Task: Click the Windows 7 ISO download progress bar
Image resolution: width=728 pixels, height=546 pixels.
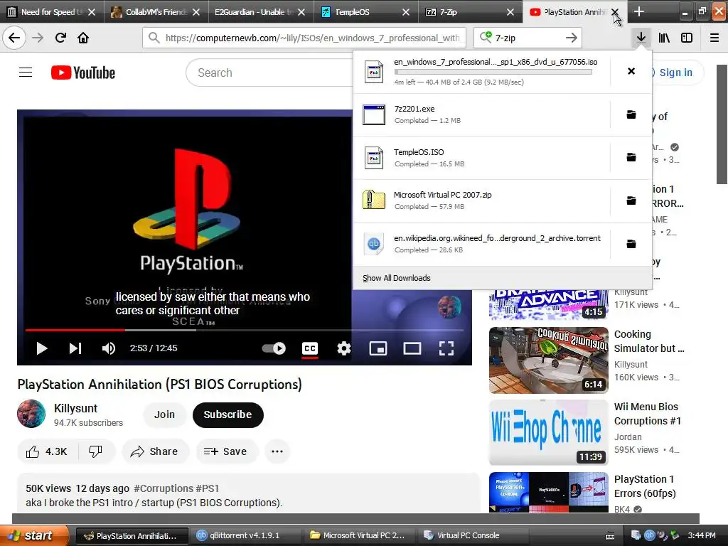Action: click(493, 72)
